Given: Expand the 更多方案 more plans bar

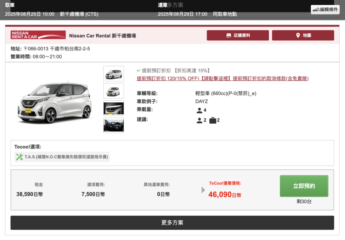Looking at the screenshot, I should click(172, 222).
